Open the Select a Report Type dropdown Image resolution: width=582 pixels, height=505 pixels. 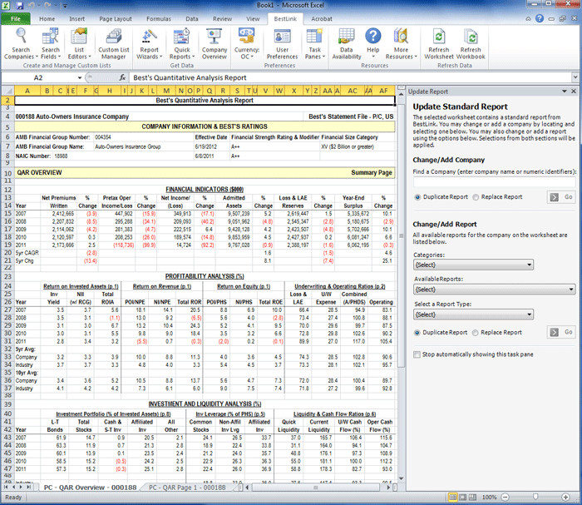pos(473,314)
